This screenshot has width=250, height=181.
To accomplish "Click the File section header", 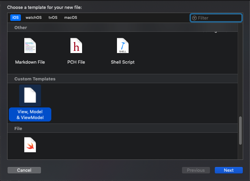I will click(122, 128).
